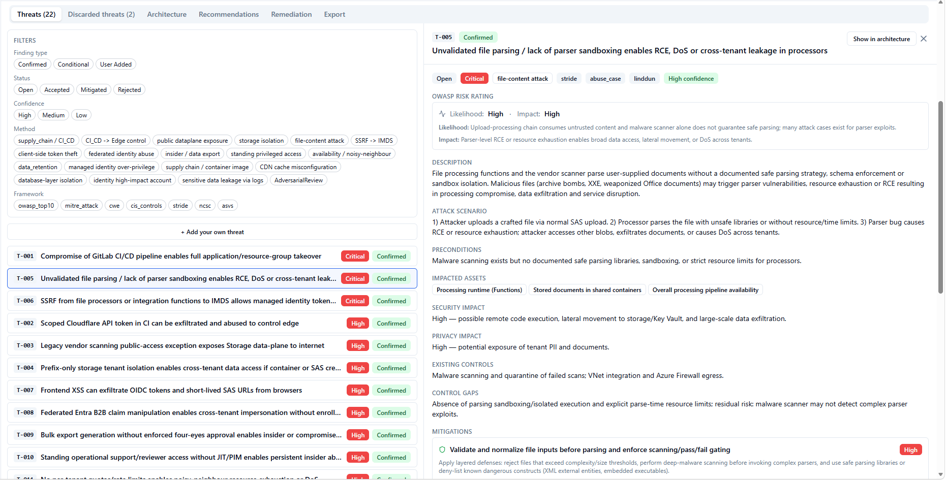Select CDN cache misconfiguration filter
946x481 pixels.
tap(298, 167)
